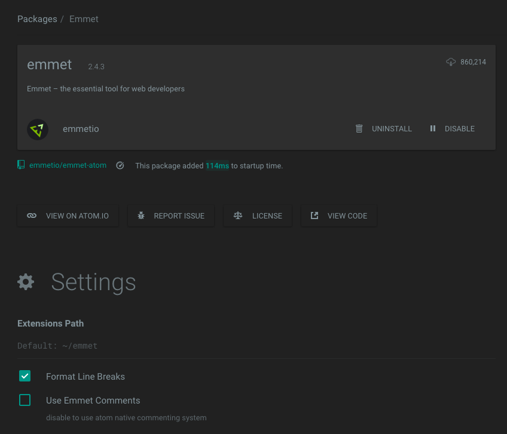Click the gear icon beside Settings heading

(x=26, y=282)
